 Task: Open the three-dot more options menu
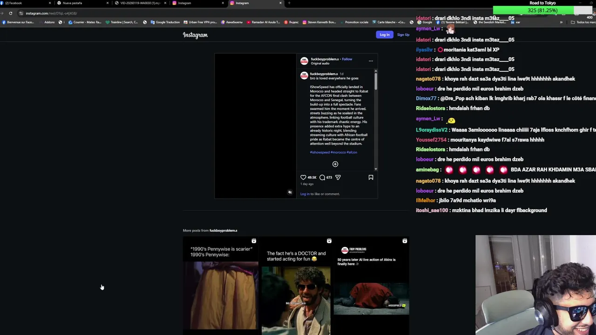point(371,61)
